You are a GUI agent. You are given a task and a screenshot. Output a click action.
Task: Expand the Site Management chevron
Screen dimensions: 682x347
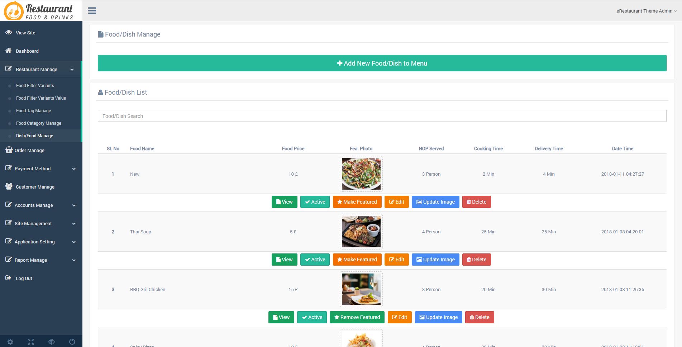(74, 224)
